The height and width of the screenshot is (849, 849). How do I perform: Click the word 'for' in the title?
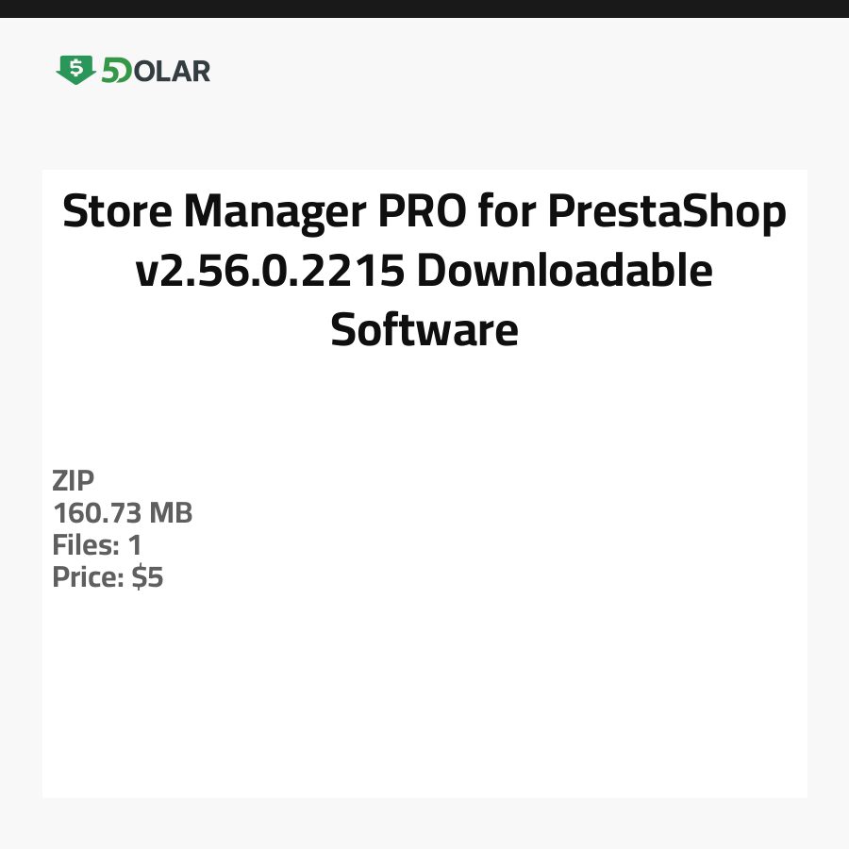click(507, 213)
